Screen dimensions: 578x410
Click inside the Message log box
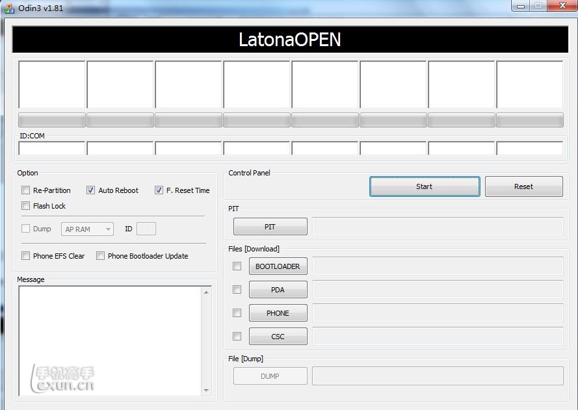coord(110,341)
